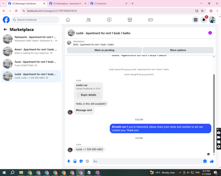Click the gear icon on side overlay

219,147
